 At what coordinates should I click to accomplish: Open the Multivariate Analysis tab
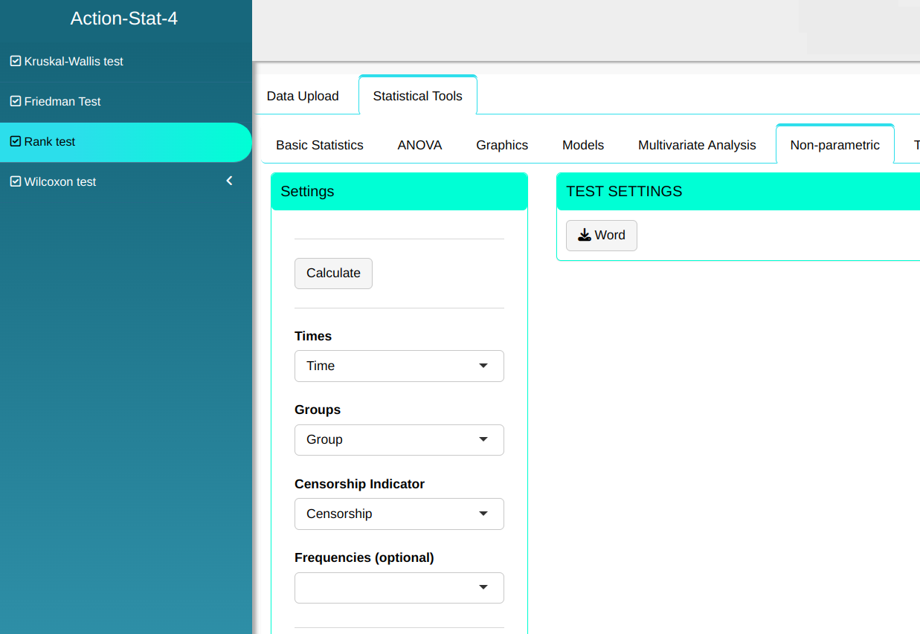697,145
